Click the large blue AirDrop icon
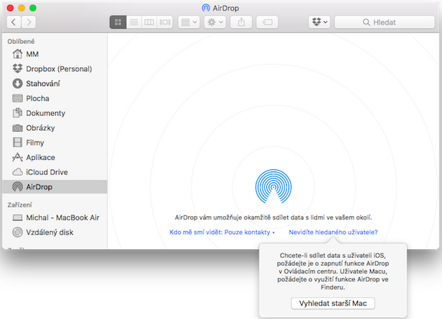 coord(274,187)
